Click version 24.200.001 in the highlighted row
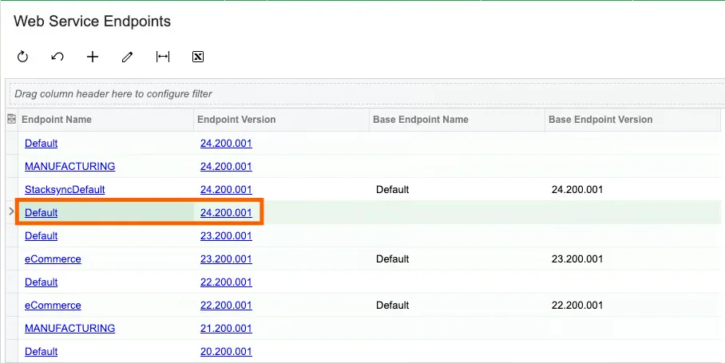725x363 pixels. [x=226, y=212]
